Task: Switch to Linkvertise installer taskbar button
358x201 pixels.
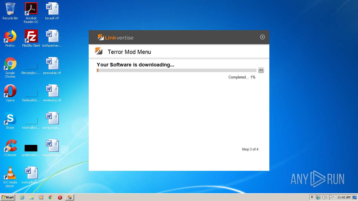Action: click(x=70, y=197)
